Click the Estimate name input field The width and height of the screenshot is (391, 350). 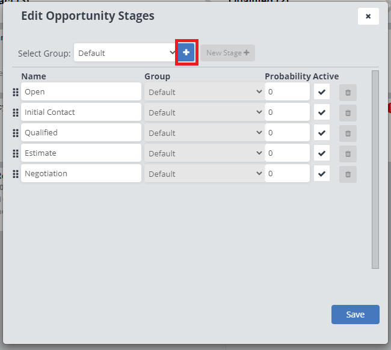coord(81,153)
